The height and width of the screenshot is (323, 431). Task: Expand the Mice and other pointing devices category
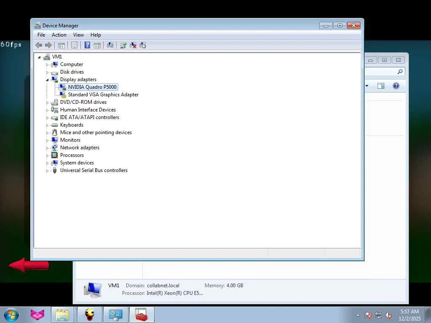47,133
